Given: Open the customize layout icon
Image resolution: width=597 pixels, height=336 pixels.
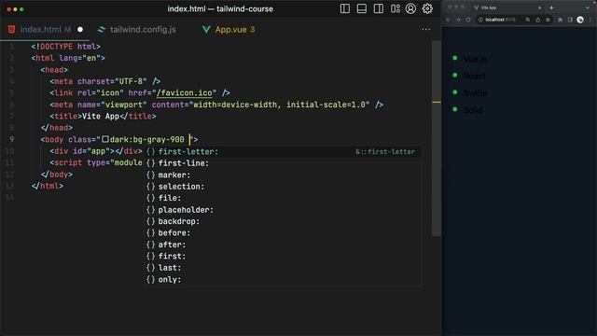Looking at the screenshot, I should [x=396, y=8].
